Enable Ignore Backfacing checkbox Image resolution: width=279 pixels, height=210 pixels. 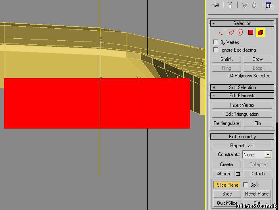[x=216, y=50]
